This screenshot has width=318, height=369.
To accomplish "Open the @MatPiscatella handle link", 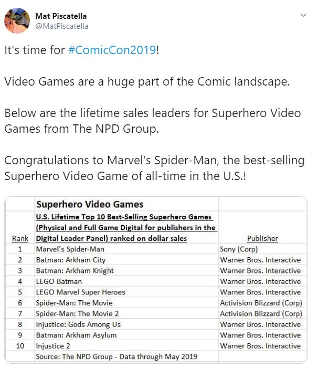I will 61,26.
